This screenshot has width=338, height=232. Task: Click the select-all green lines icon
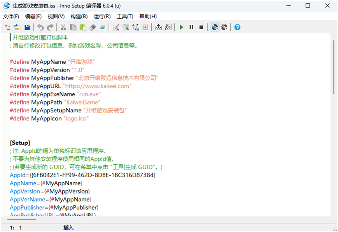coord(103,27)
